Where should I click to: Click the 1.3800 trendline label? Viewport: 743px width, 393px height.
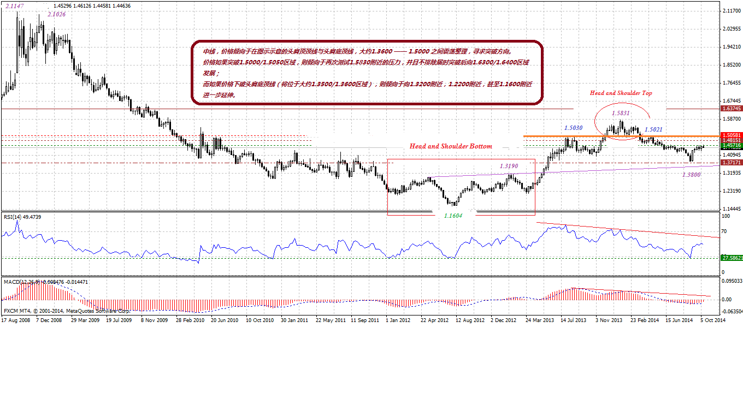click(x=691, y=175)
